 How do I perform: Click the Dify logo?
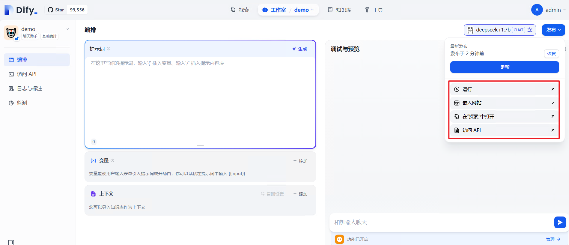(21, 10)
